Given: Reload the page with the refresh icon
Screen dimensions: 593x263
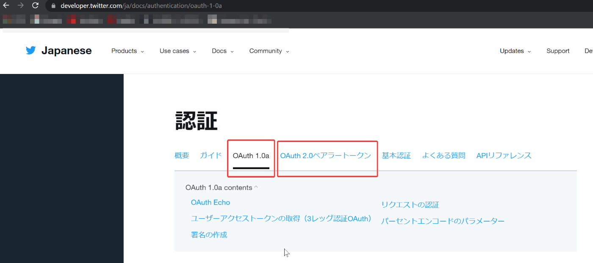Looking at the screenshot, I should tap(35, 6).
